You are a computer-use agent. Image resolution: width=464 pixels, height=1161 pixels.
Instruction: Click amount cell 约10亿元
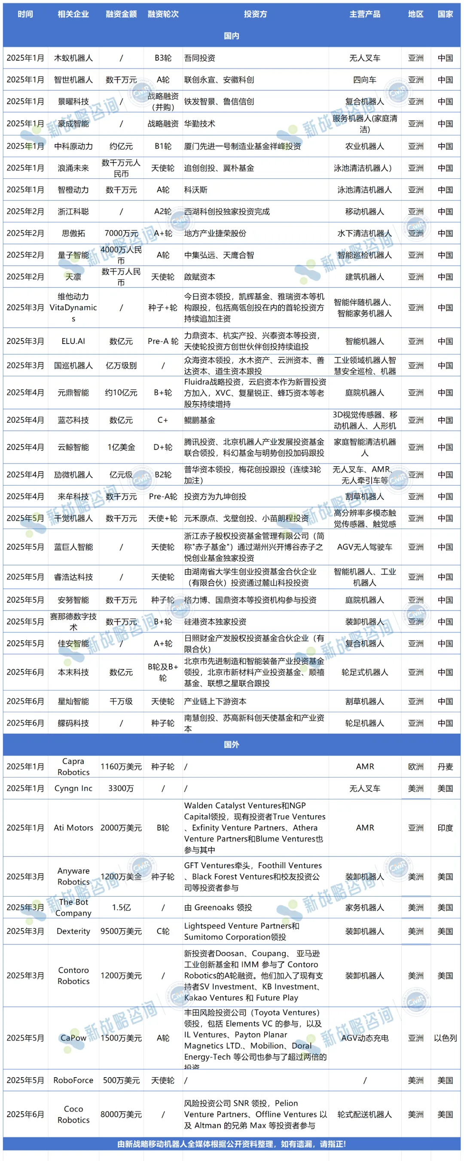pyautogui.click(x=121, y=393)
